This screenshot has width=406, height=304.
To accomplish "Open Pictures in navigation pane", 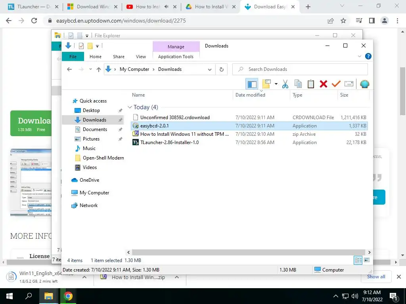I will coord(91,139).
